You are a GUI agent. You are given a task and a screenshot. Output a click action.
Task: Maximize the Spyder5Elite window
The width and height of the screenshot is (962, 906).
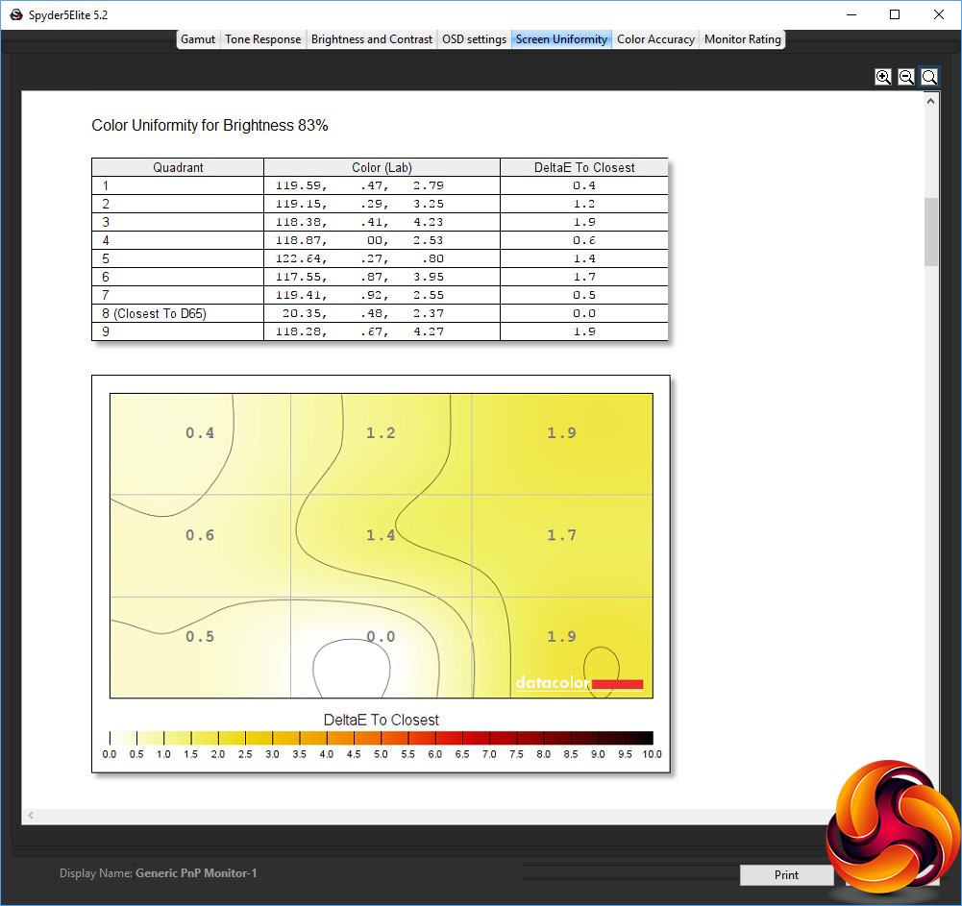[x=895, y=14]
